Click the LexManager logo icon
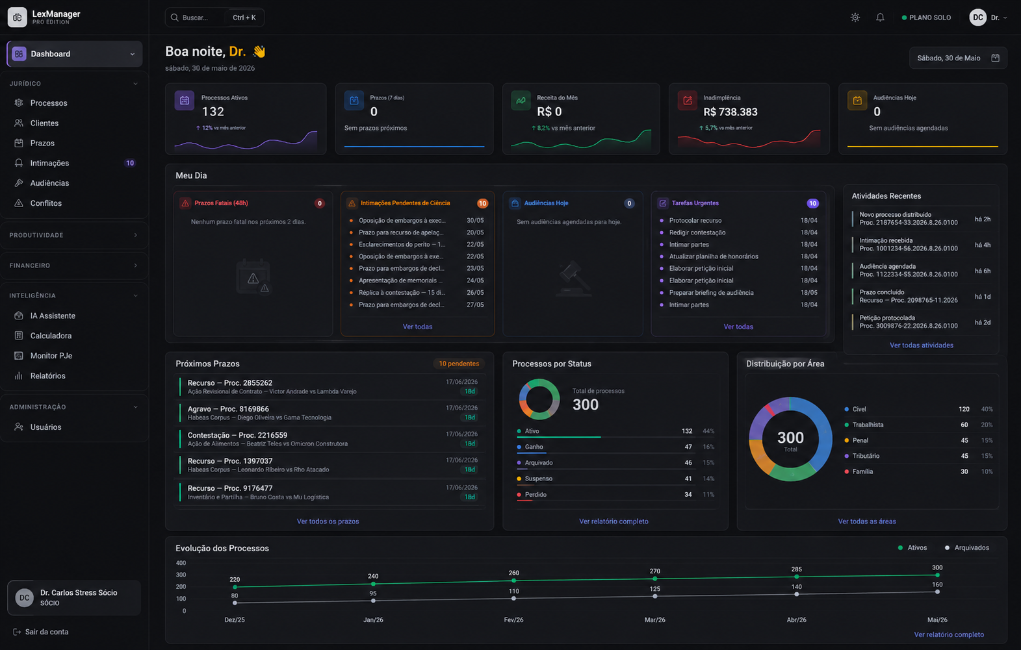Viewport: 1021px width, 650px height. [x=18, y=18]
